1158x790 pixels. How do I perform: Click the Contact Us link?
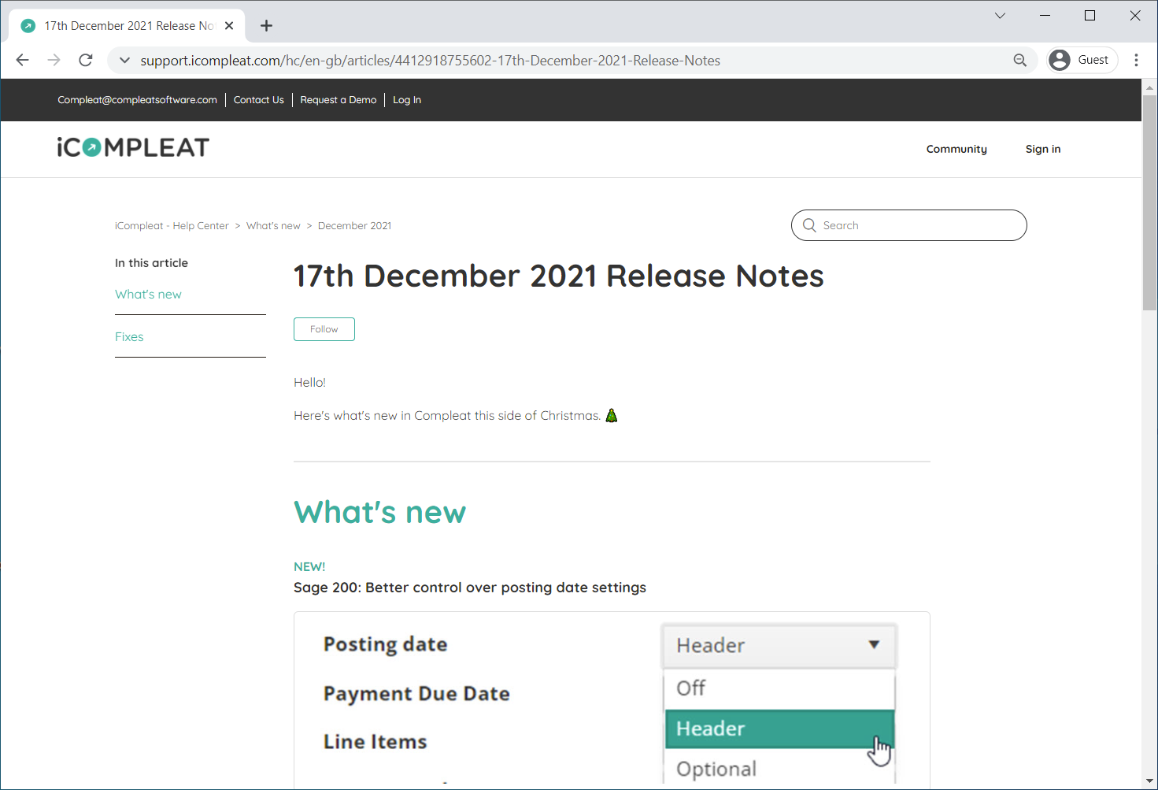click(258, 100)
